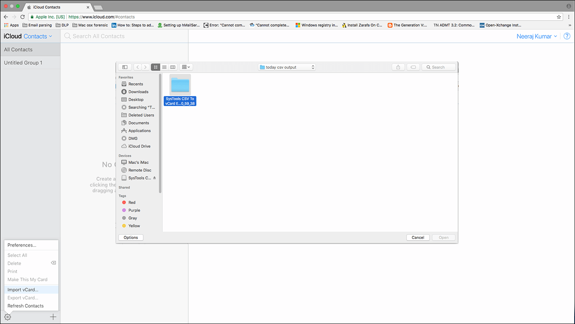
Task: Select Untitled Group 1
Action: point(30,63)
